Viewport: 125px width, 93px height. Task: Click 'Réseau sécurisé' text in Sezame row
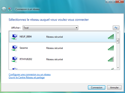click(54, 48)
